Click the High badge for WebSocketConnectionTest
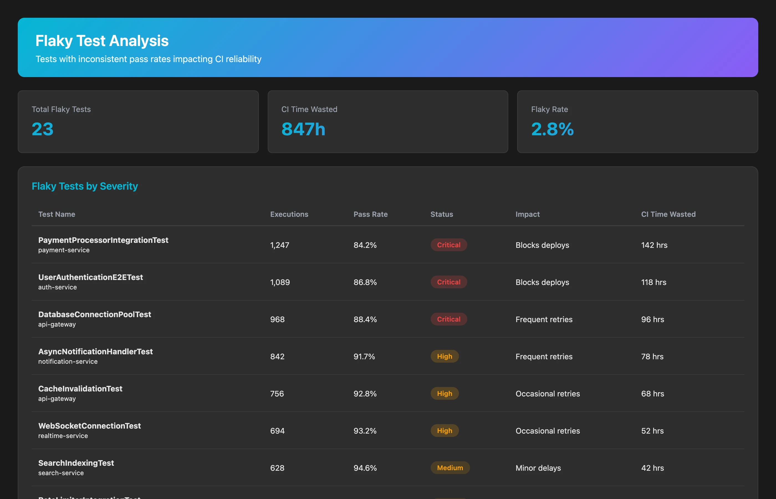This screenshot has width=776, height=499. [x=445, y=431]
